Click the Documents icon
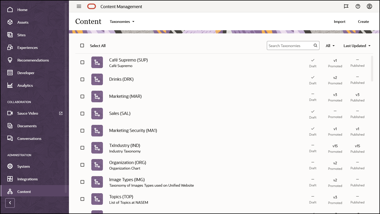 pos(10,126)
